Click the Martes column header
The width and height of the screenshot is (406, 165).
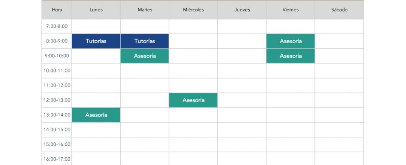(145, 10)
